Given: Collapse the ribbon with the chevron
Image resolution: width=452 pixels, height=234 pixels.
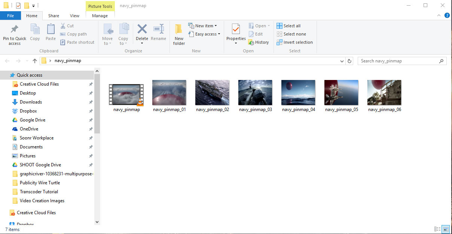Looking at the screenshot, I should [x=439, y=16].
